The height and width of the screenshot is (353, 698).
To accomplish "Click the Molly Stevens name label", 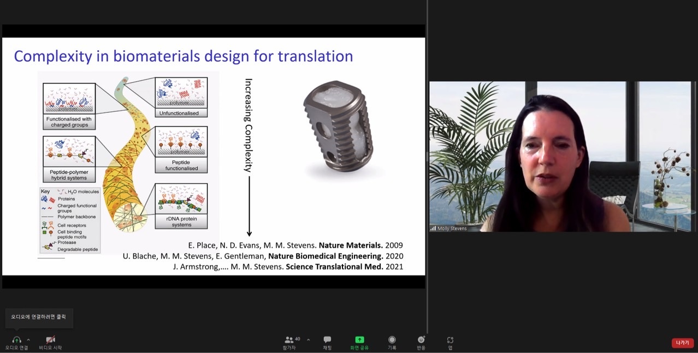I will tap(452, 229).
